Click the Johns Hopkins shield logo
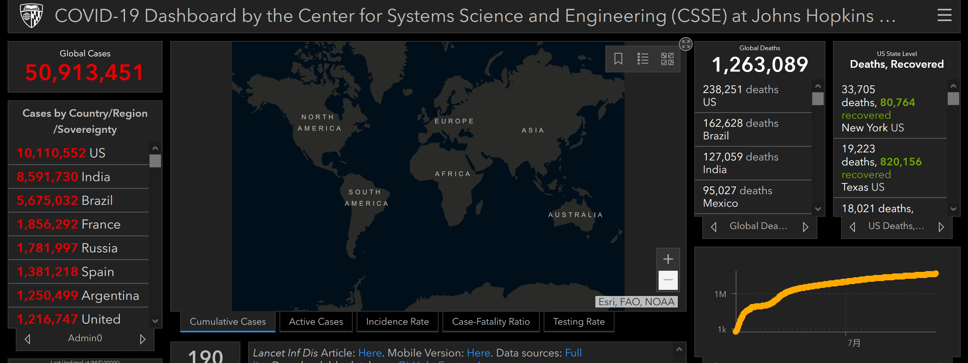968x363 pixels. 31,16
